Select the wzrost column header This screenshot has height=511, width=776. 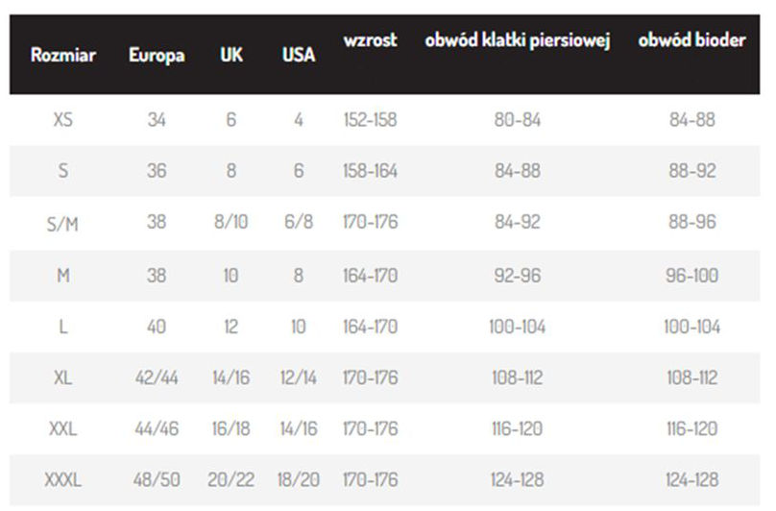[370, 39]
